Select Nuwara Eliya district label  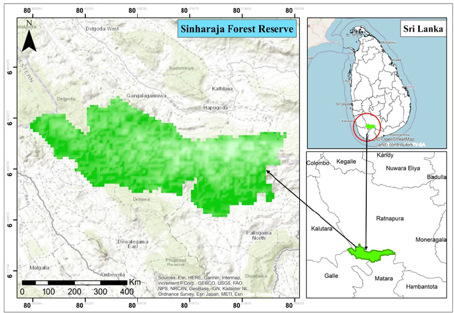pyautogui.click(x=403, y=169)
